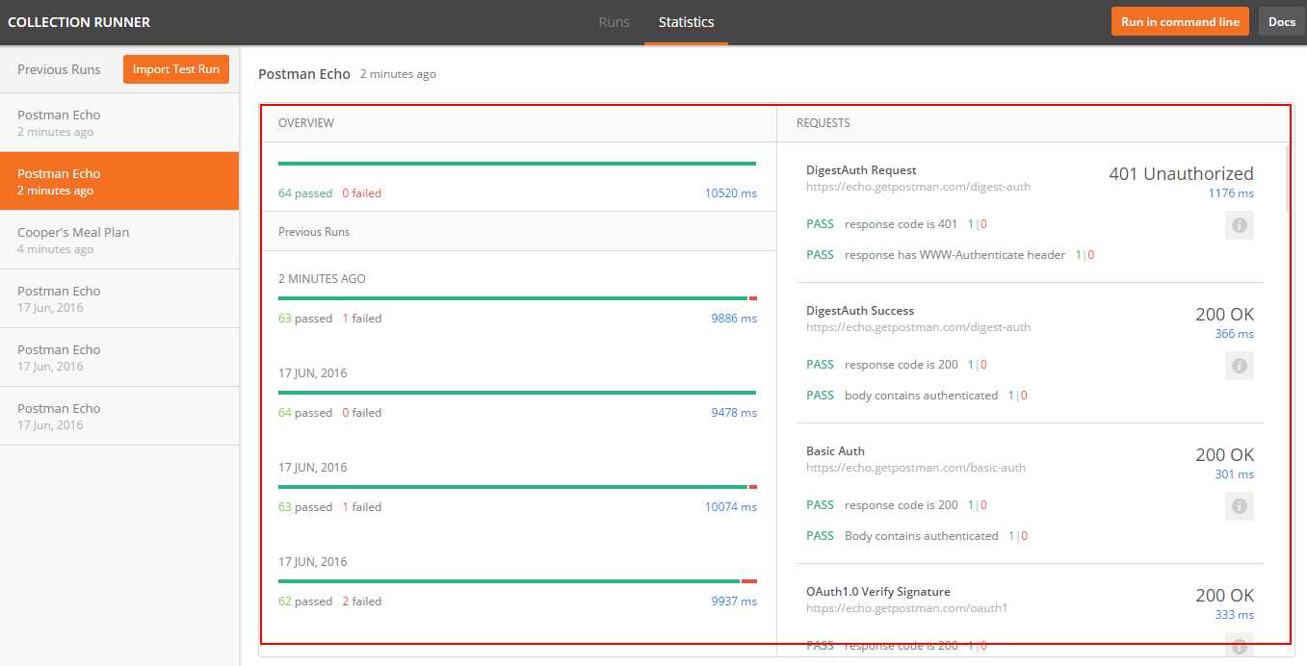Click the progress bar above 9937 ms
Image resolution: width=1307 pixels, height=666 pixels.
coord(517,581)
